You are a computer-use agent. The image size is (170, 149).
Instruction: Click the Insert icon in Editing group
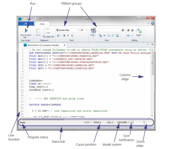point(139,31)
